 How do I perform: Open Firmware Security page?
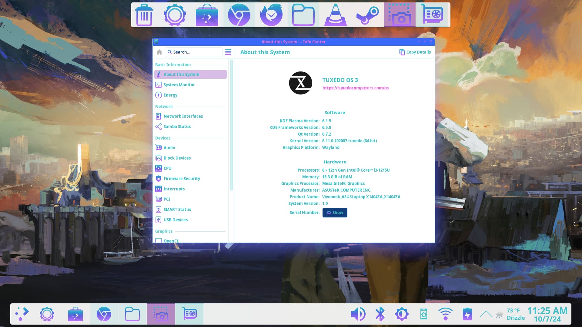190,179
